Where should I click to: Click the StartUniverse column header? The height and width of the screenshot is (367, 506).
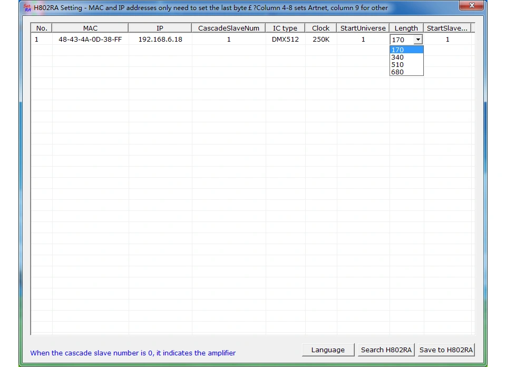(363, 28)
